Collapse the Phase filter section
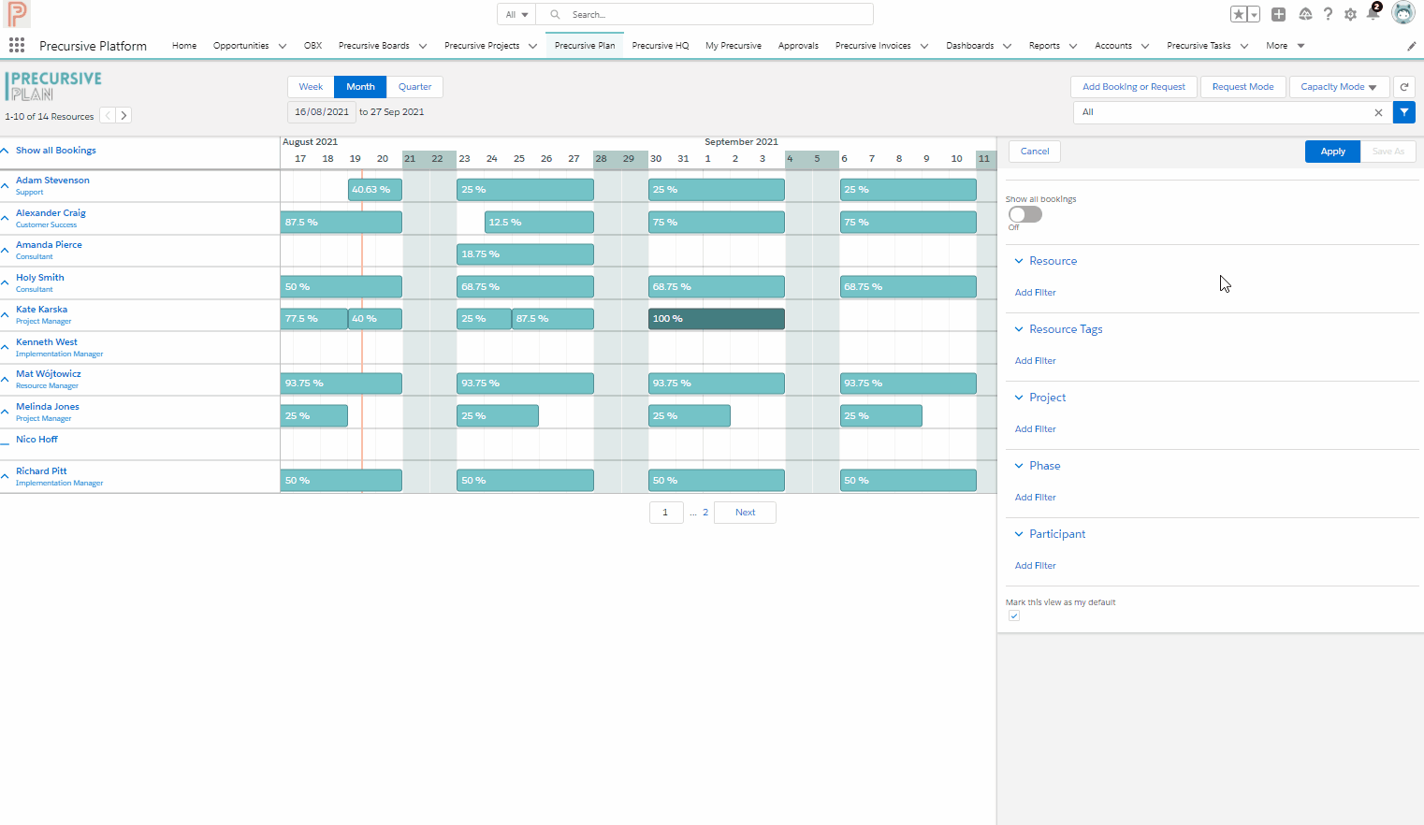The image size is (1424, 825). click(x=1019, y=466)
